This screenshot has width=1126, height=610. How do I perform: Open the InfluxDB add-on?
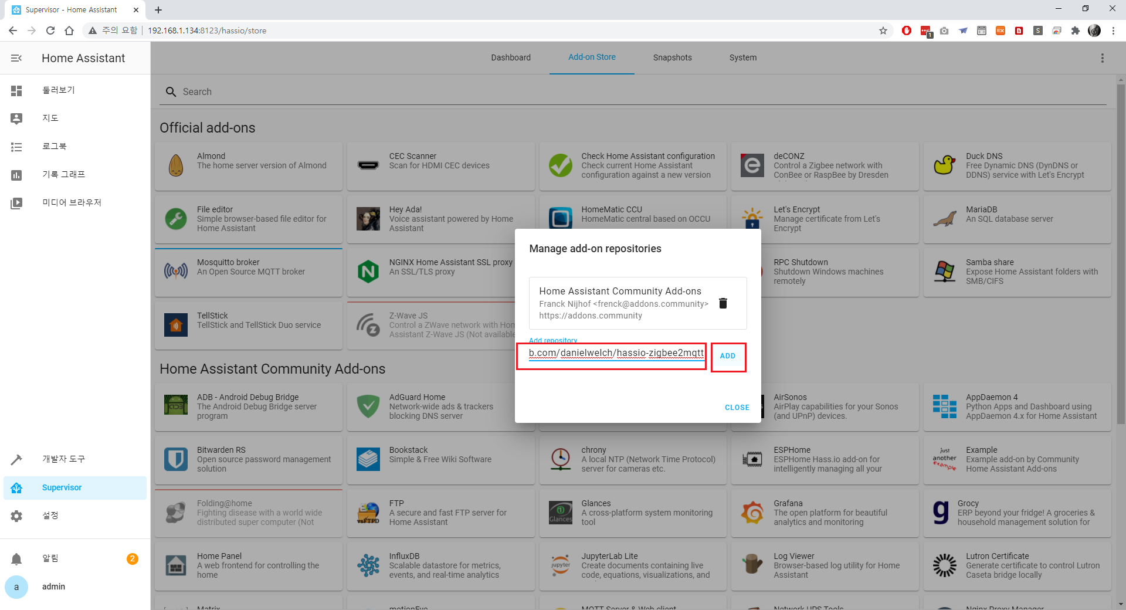[x=440, y=566]
